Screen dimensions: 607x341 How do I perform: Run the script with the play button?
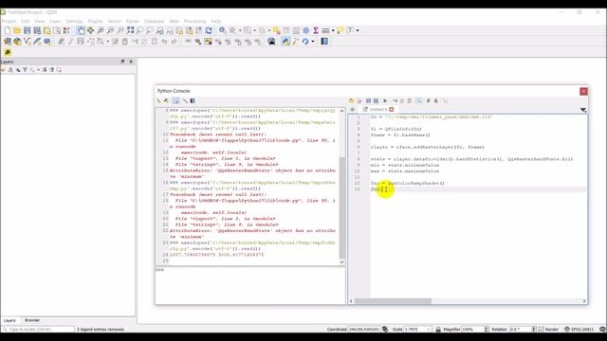pos(385,101)
